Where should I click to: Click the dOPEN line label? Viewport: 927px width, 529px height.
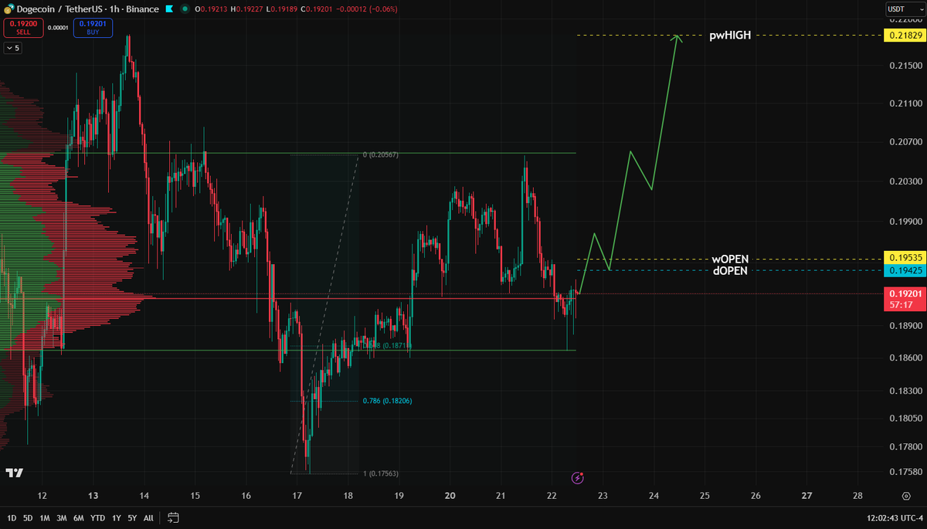pyautogui.click(x=730, y=271)
